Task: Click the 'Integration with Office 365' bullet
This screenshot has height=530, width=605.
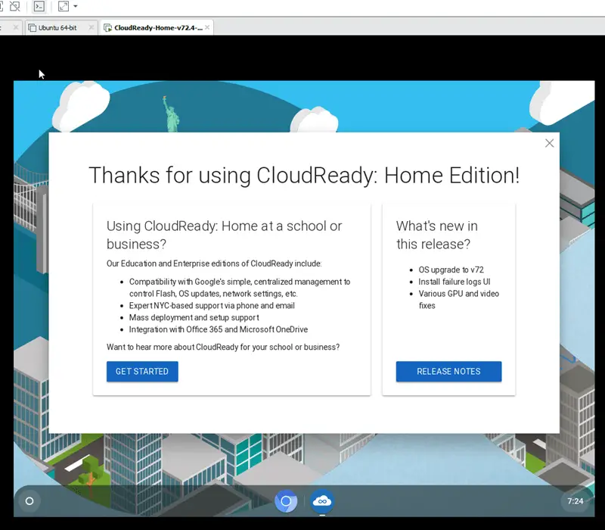Action: click(219, 329)
